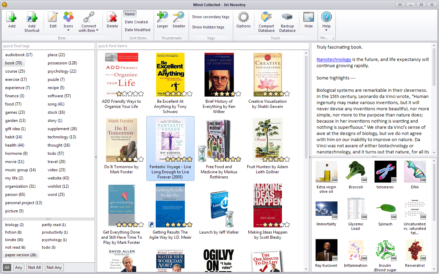439x274 pixels.
Task: Open the Resveratrol connected item thumbnail
Action: point(415,250)
